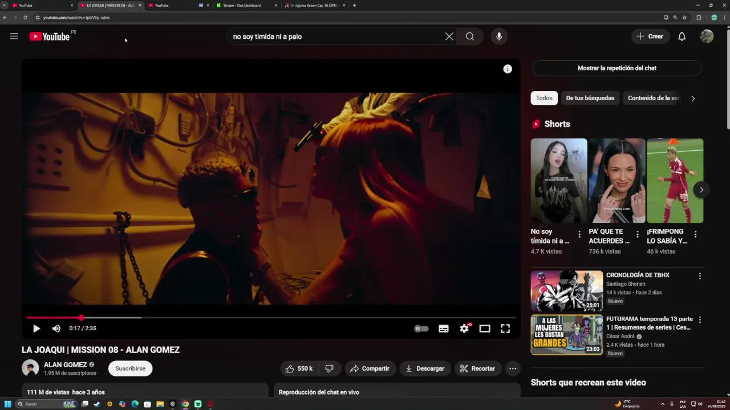Click the Recortar clip button

(477, 368)
